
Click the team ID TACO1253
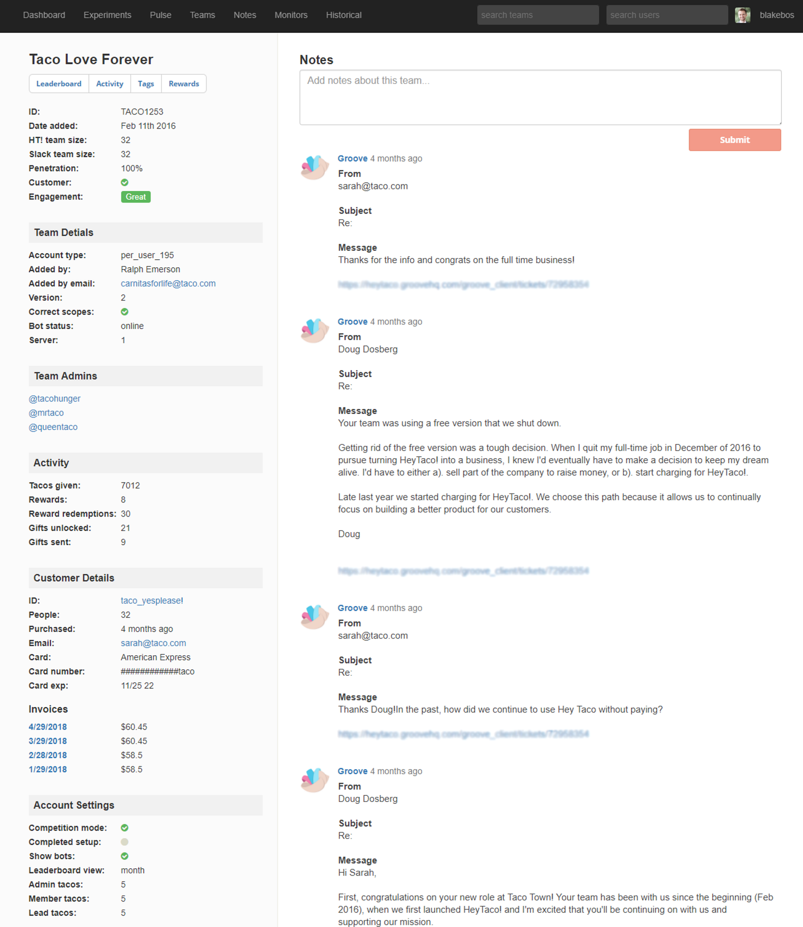[x=142, y=112]
